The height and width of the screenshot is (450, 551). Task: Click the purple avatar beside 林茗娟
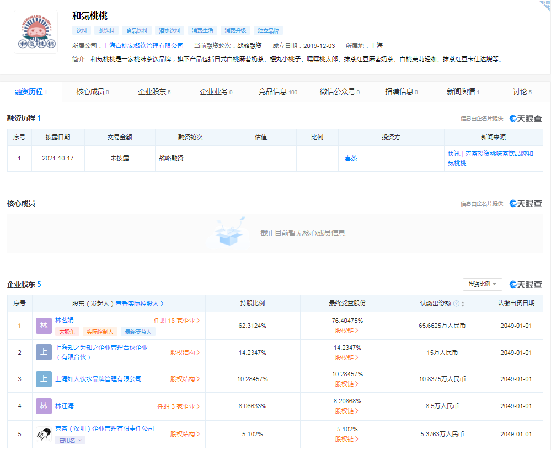click(44, 326)
